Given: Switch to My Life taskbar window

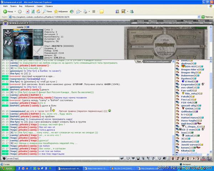Looking at the screenshot, I should tap(123, 169).
